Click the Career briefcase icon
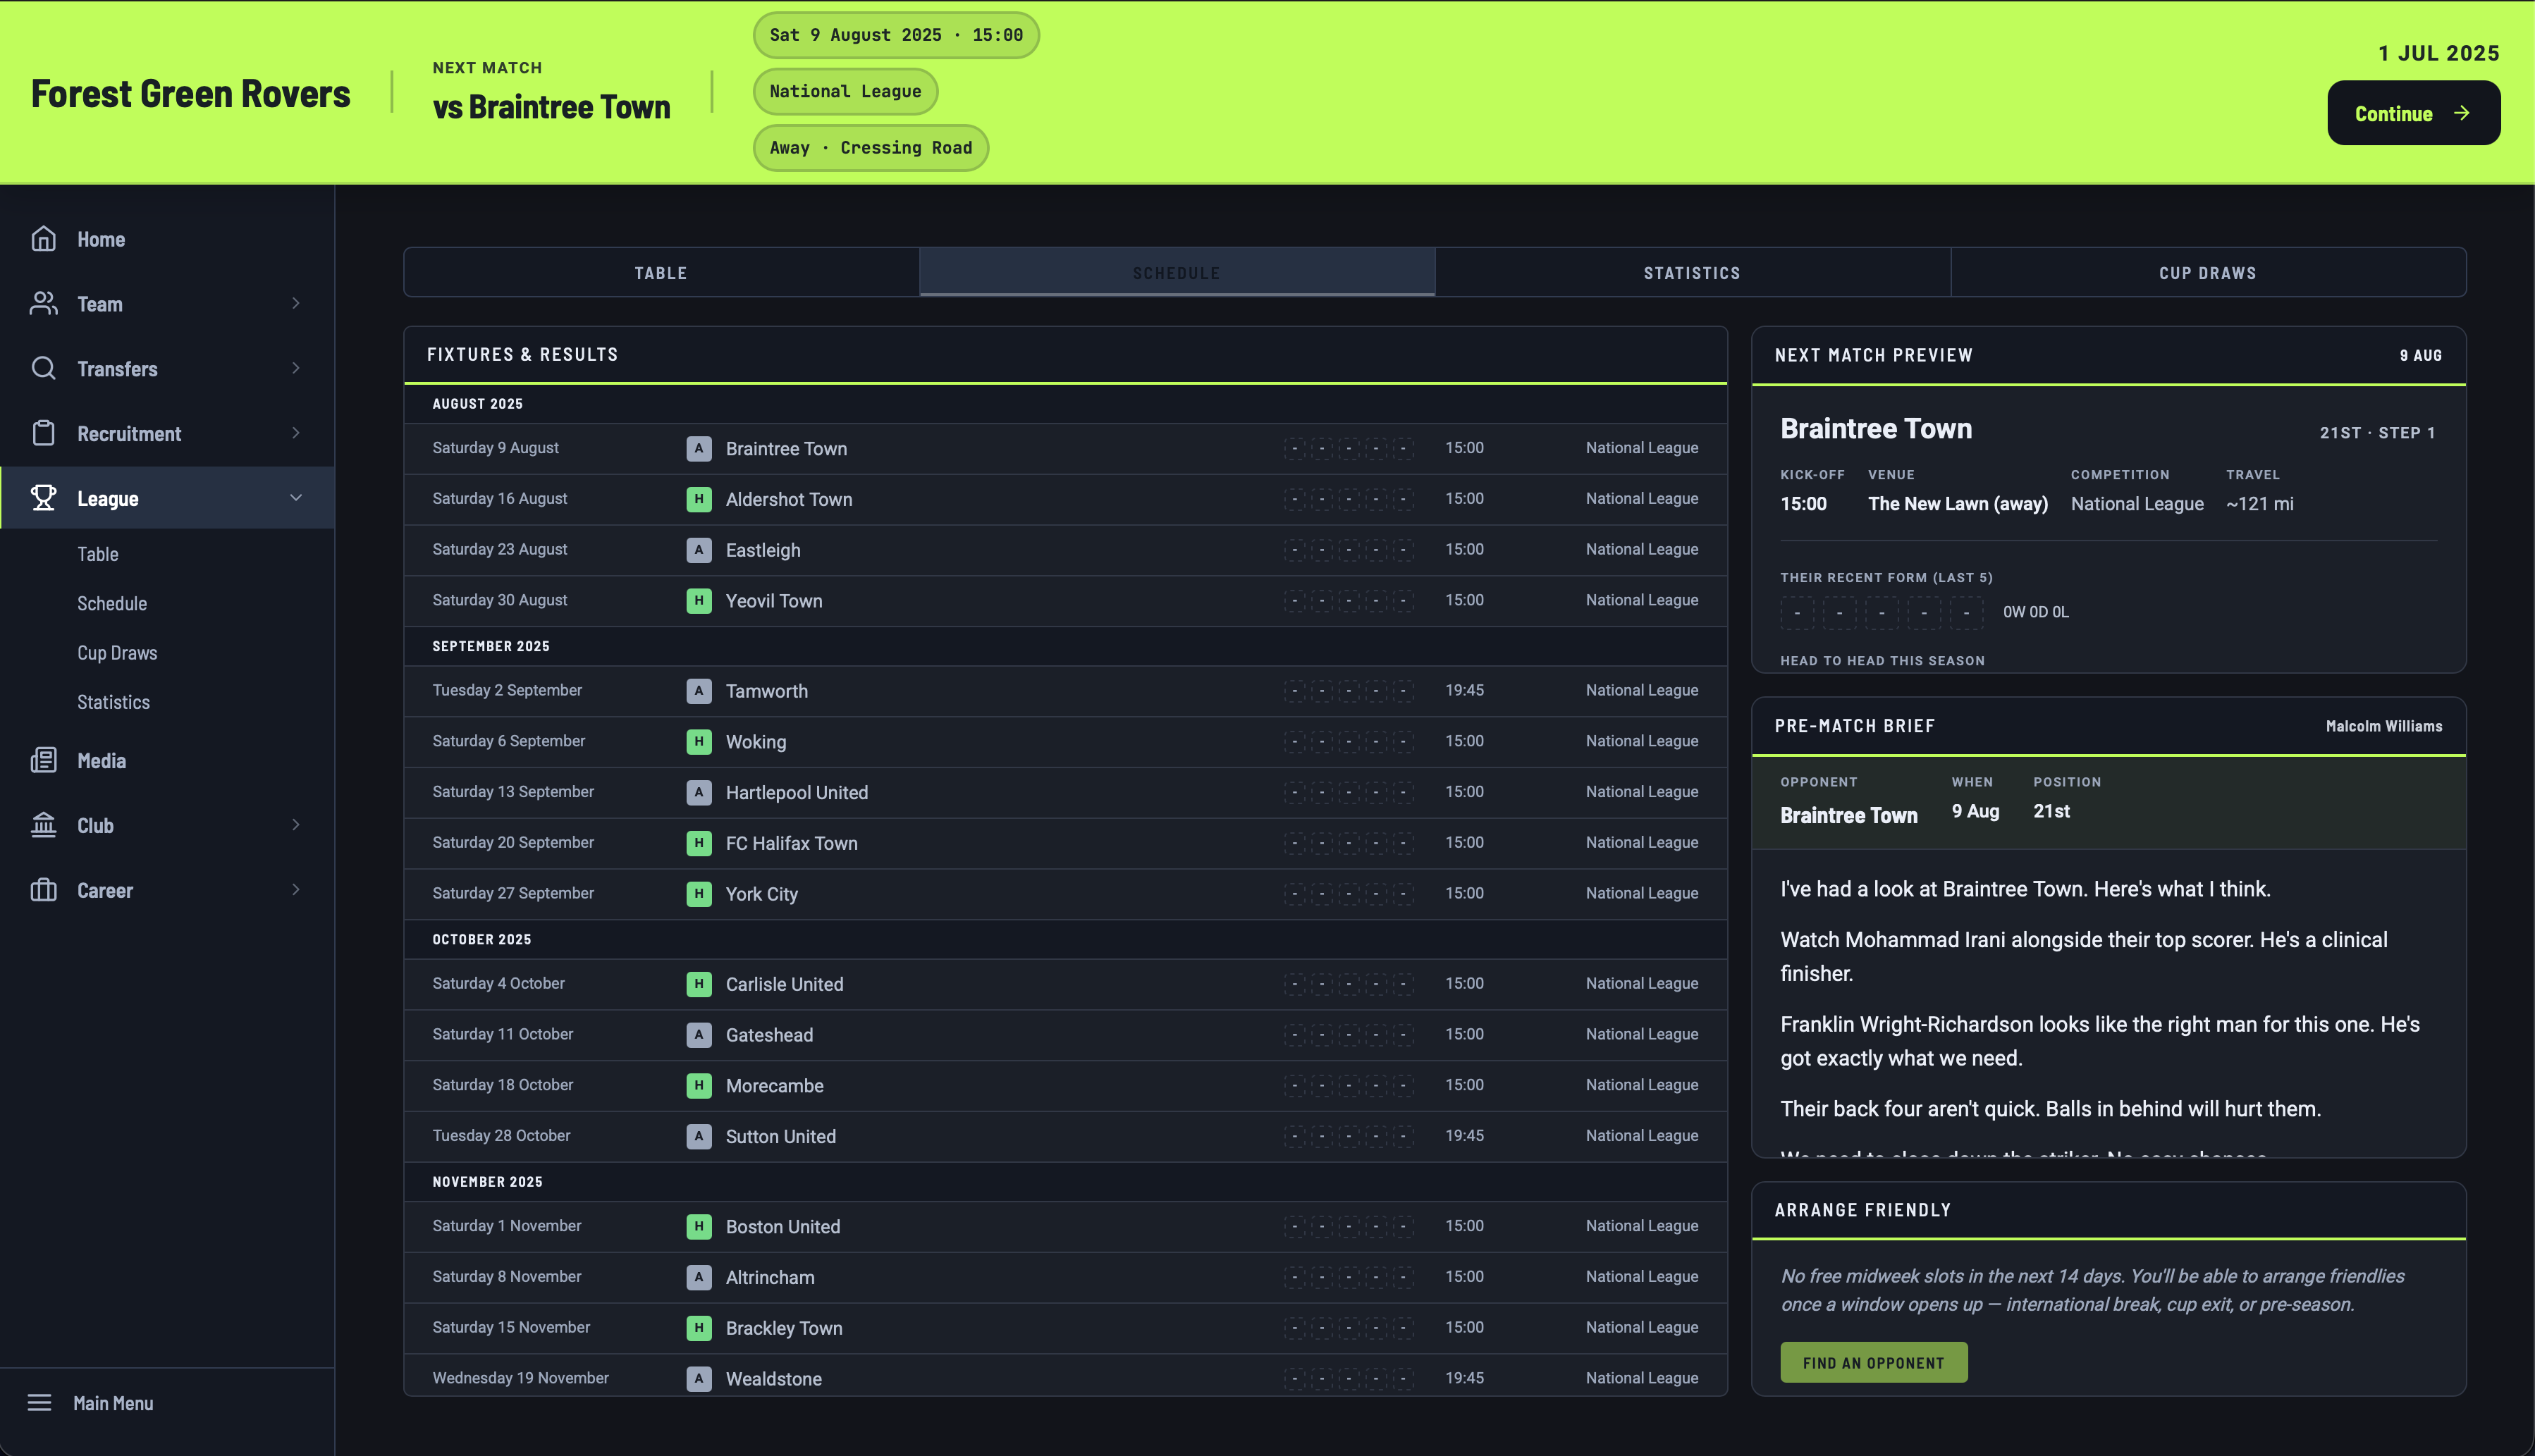The height and width of the screenshot is (1456, 2535). point(43,890)
